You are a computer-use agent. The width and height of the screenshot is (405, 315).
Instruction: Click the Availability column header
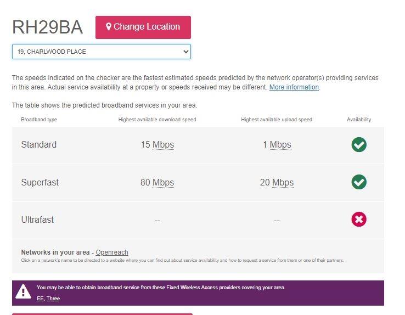coord(359,120)
